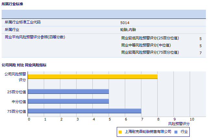
Task: Click the 所属行业 row label
Action: [12, 30]
